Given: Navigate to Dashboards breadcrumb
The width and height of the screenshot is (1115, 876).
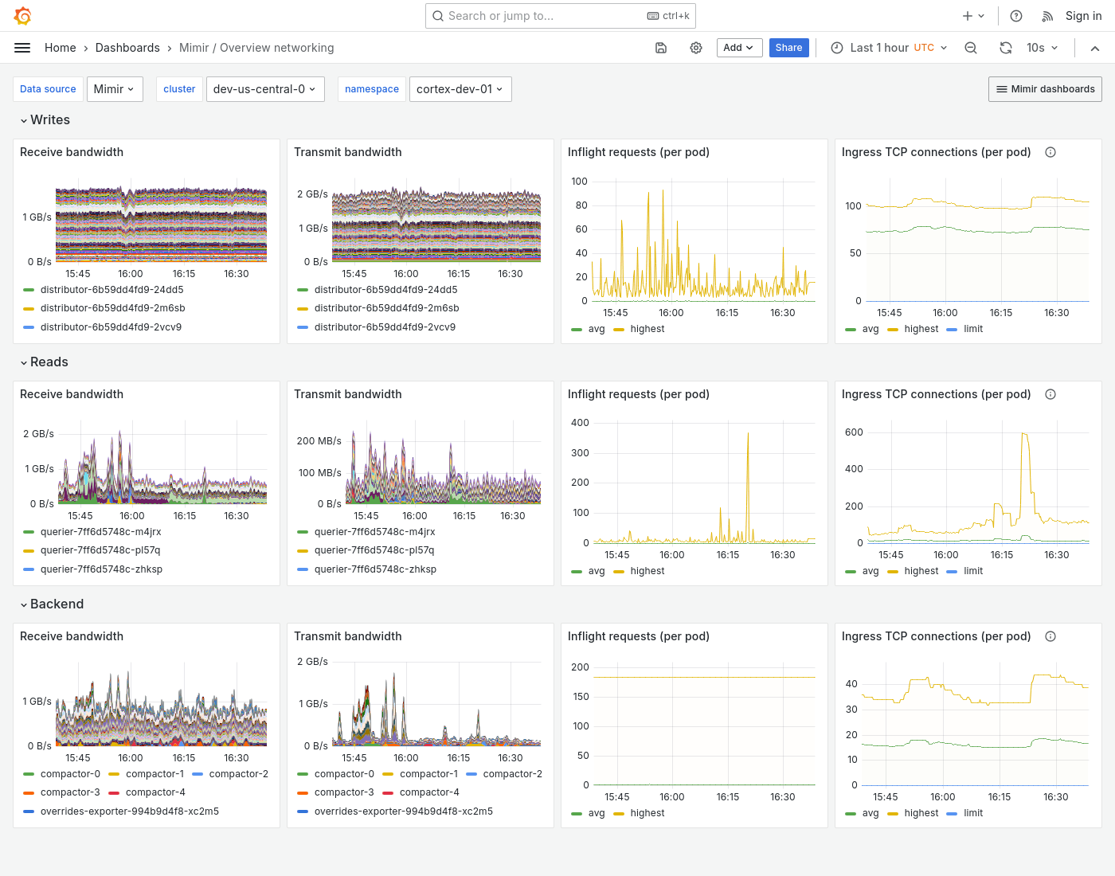Looking at the screenshot, I should (x=127, y=48).
